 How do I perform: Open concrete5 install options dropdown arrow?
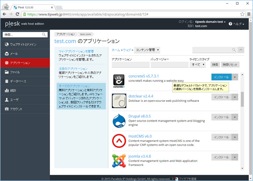(235, 77)
